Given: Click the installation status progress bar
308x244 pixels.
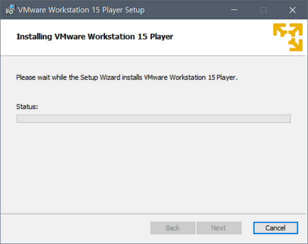Looking at the screenshot, I should 154,119.
